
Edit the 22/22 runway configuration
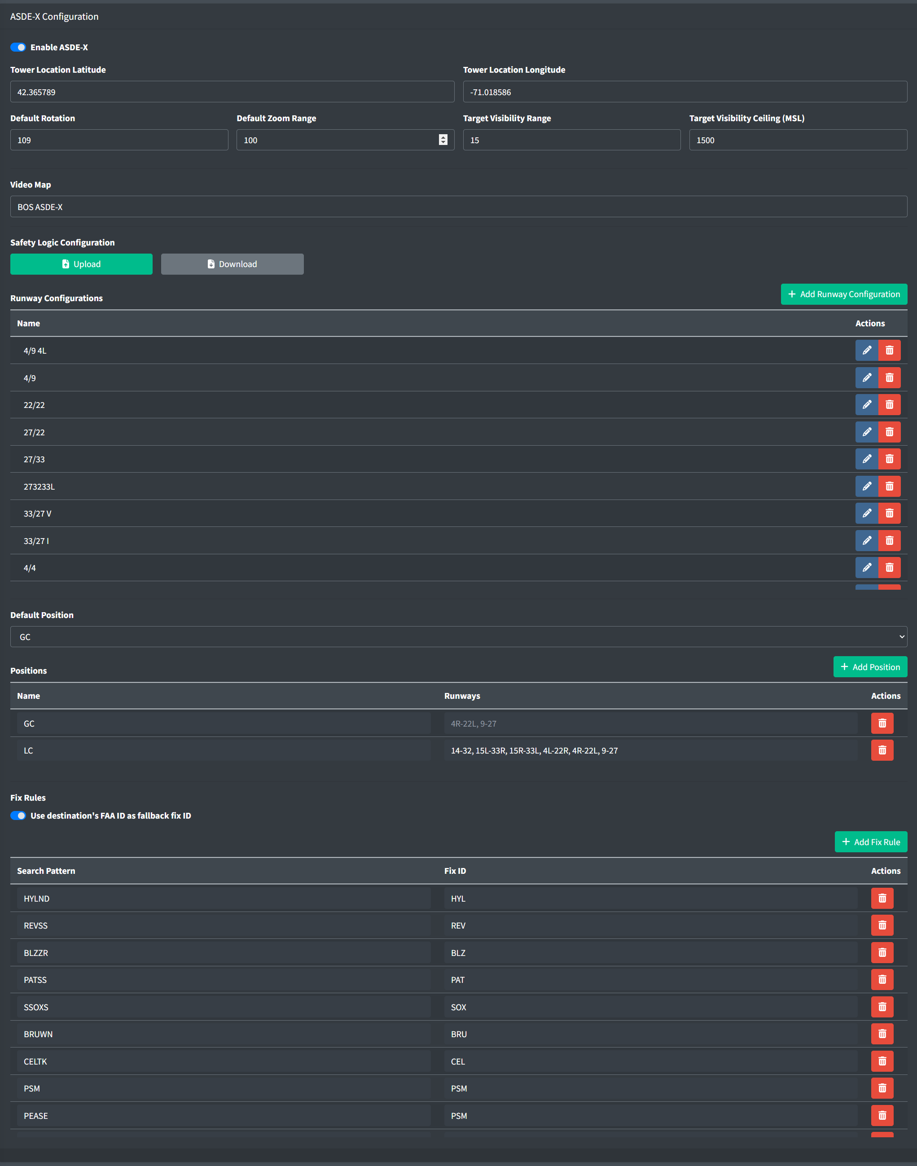[x=867, y=404]
